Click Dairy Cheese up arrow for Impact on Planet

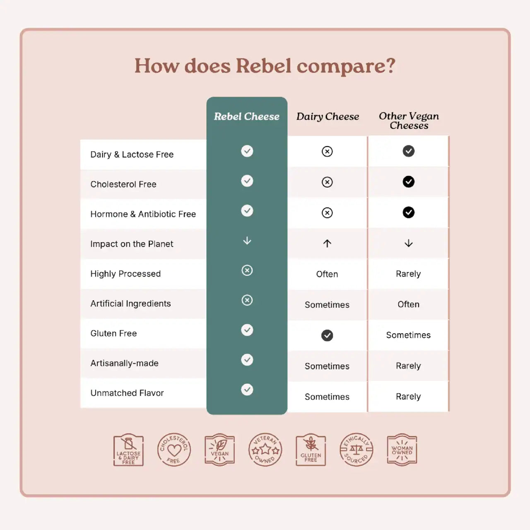327,243
